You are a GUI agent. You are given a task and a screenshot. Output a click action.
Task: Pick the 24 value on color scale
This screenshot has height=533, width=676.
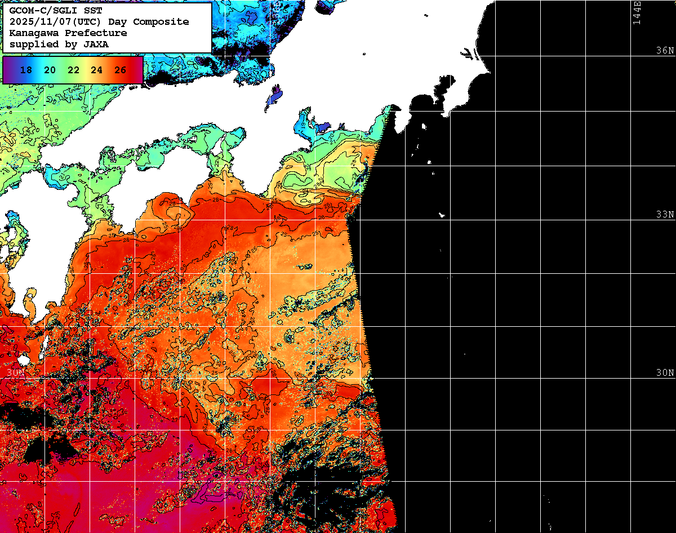click(97, 70)
